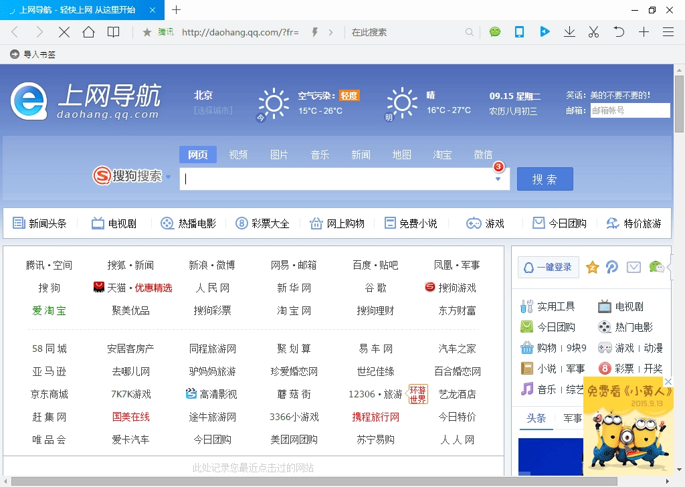The width and height of the screenshot is (685, 487).
Task: Click the blue 搜索 button
Action: [545, 179]
